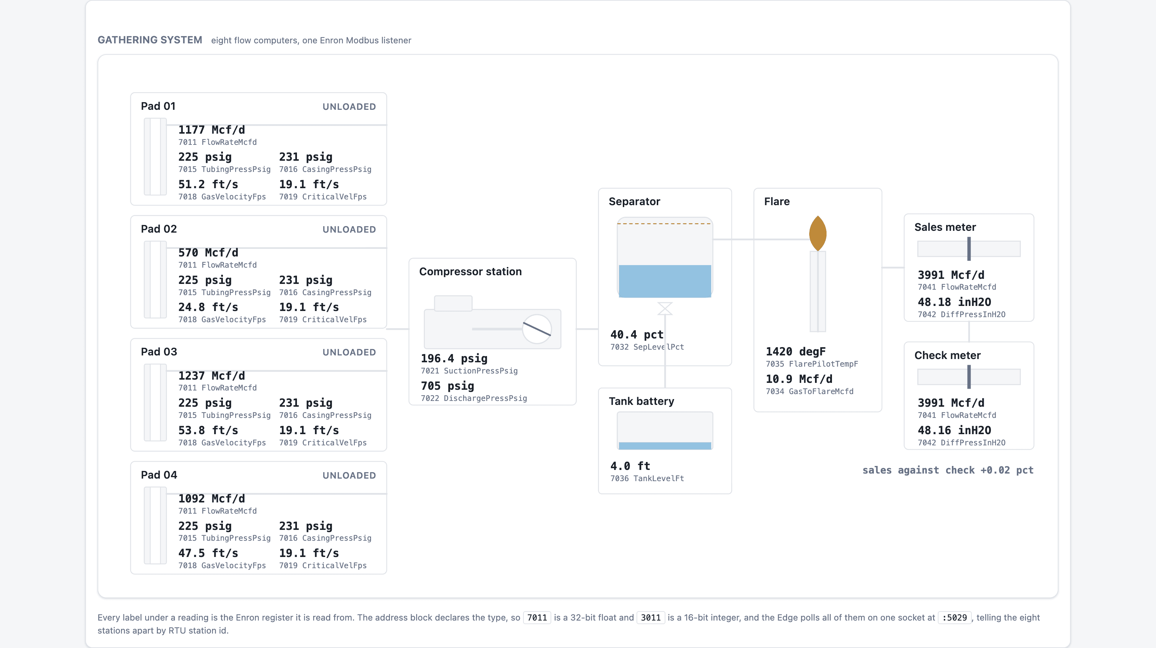Viewport: 1156px width, 648px height.
Task: Click the Pad 03 wellbore tubing icon
Action: point(155,402)
